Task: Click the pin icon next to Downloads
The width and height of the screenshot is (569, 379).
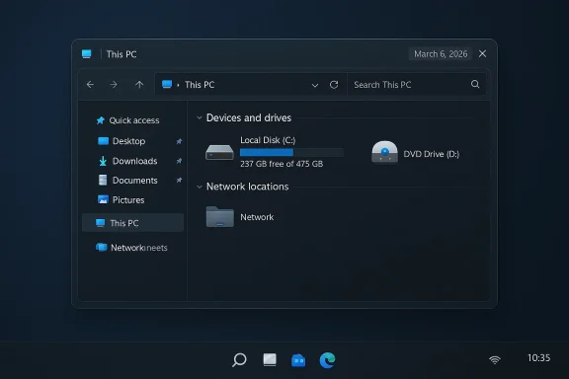Action: [179, 161]
